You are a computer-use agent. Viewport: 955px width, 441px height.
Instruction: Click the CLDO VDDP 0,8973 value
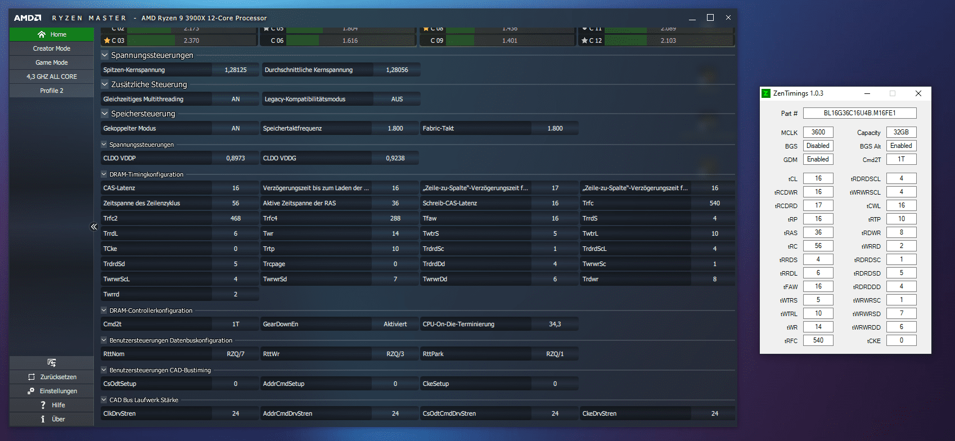[236, 158]
